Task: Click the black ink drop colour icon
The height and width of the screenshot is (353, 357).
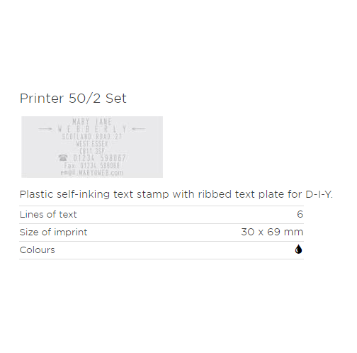Action: pos(298,249)
